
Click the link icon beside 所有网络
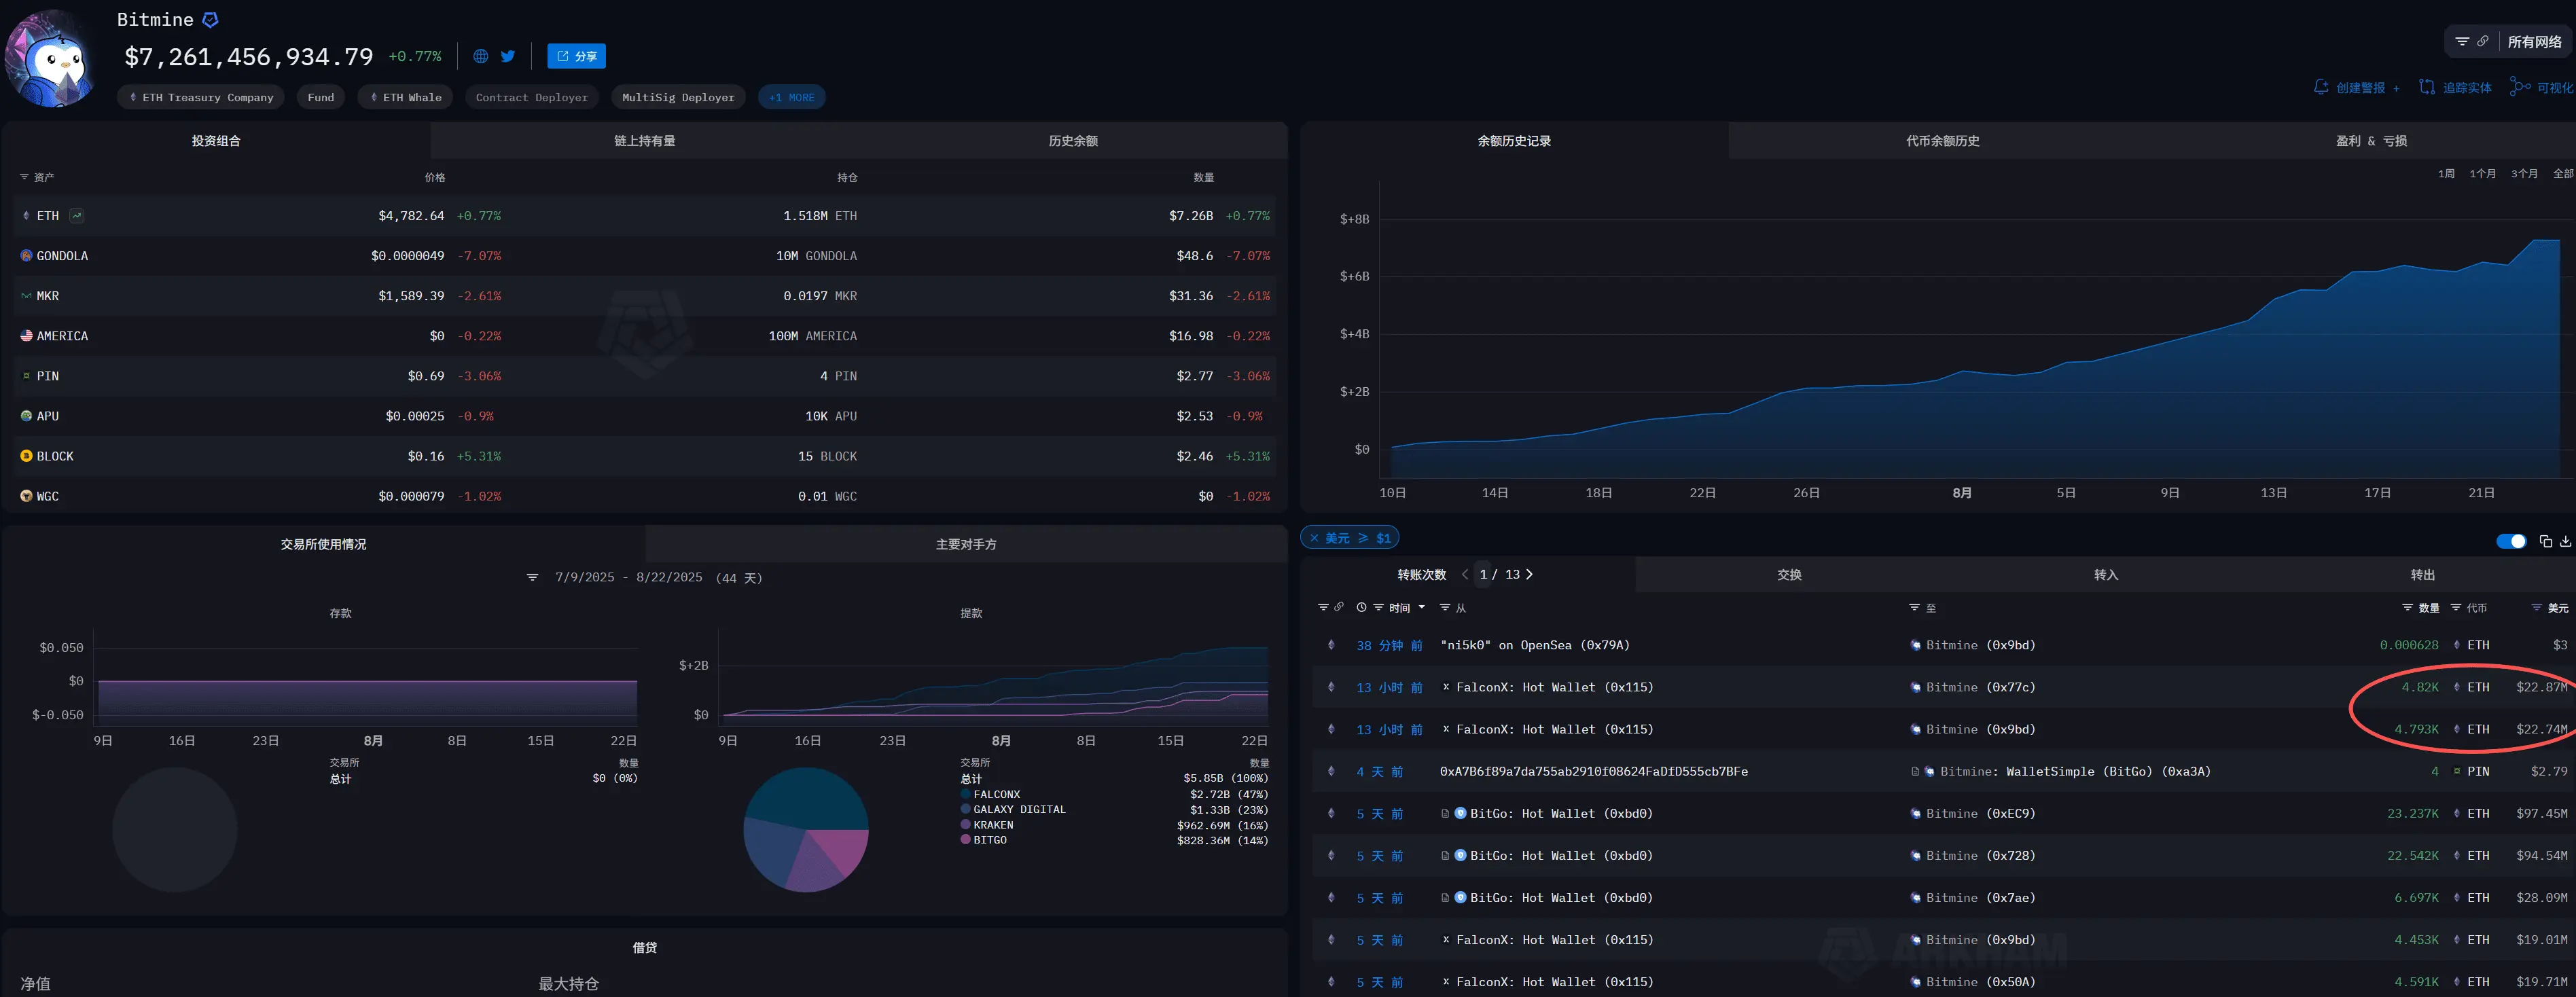[2482, 41]
